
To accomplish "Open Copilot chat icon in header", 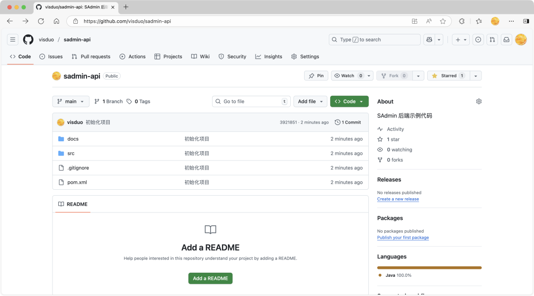I will (429, 40).
